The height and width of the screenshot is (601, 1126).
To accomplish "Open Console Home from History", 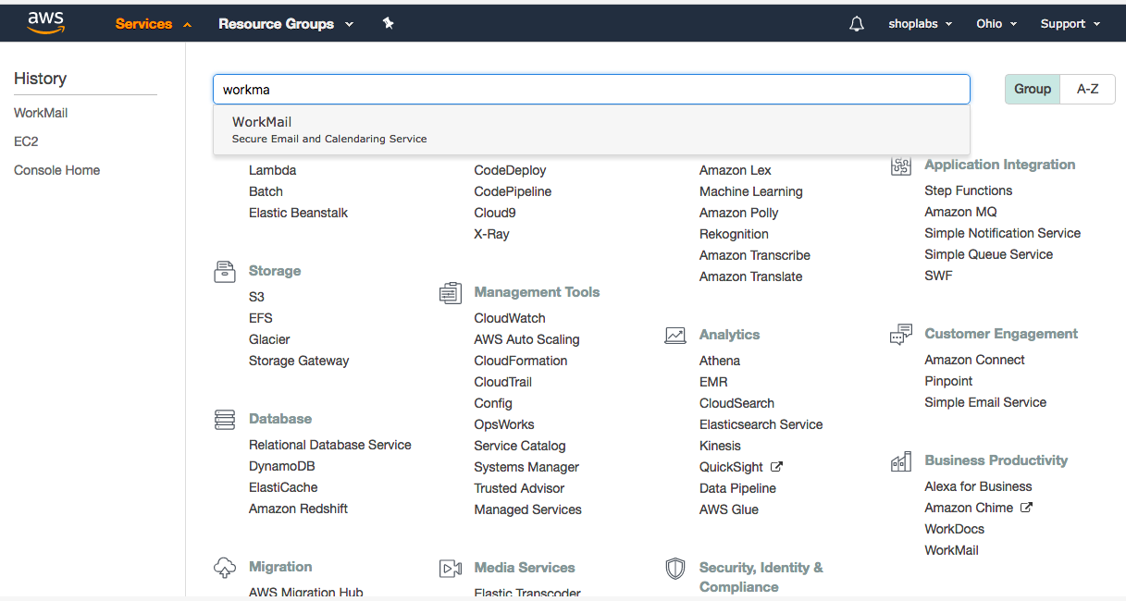I will click(x=56, y=170).
